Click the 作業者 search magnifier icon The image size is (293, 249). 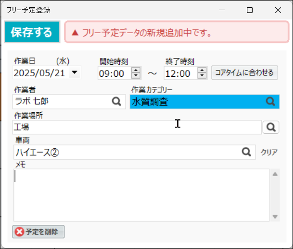coord(116,102)
